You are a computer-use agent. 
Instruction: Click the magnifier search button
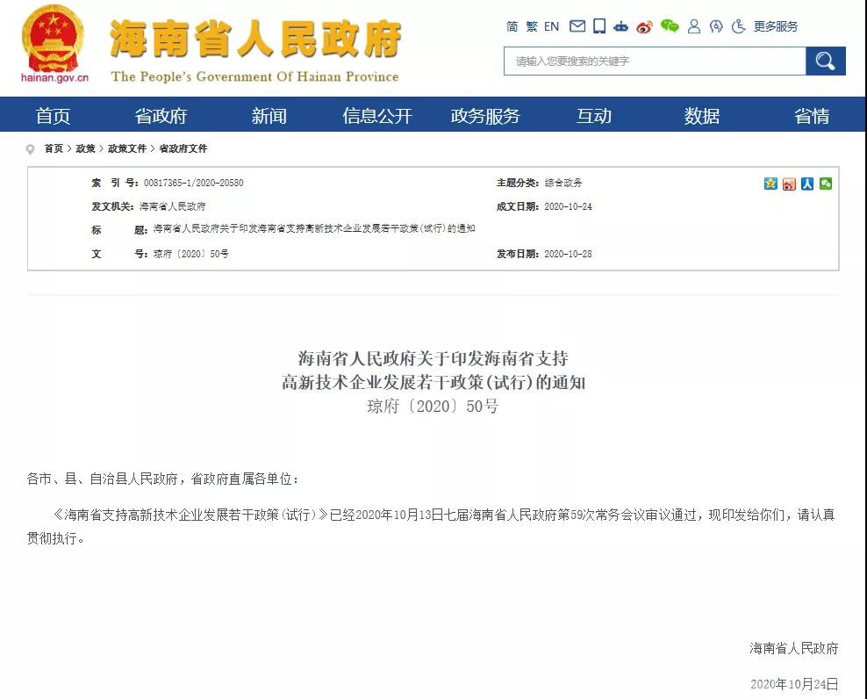[x=826, y=61]
